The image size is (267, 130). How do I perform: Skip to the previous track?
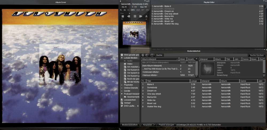(x=129, y=16)
